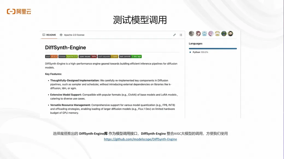Click the last commit 1 day ago badge

pyautogui.click(x=130, y=57)
